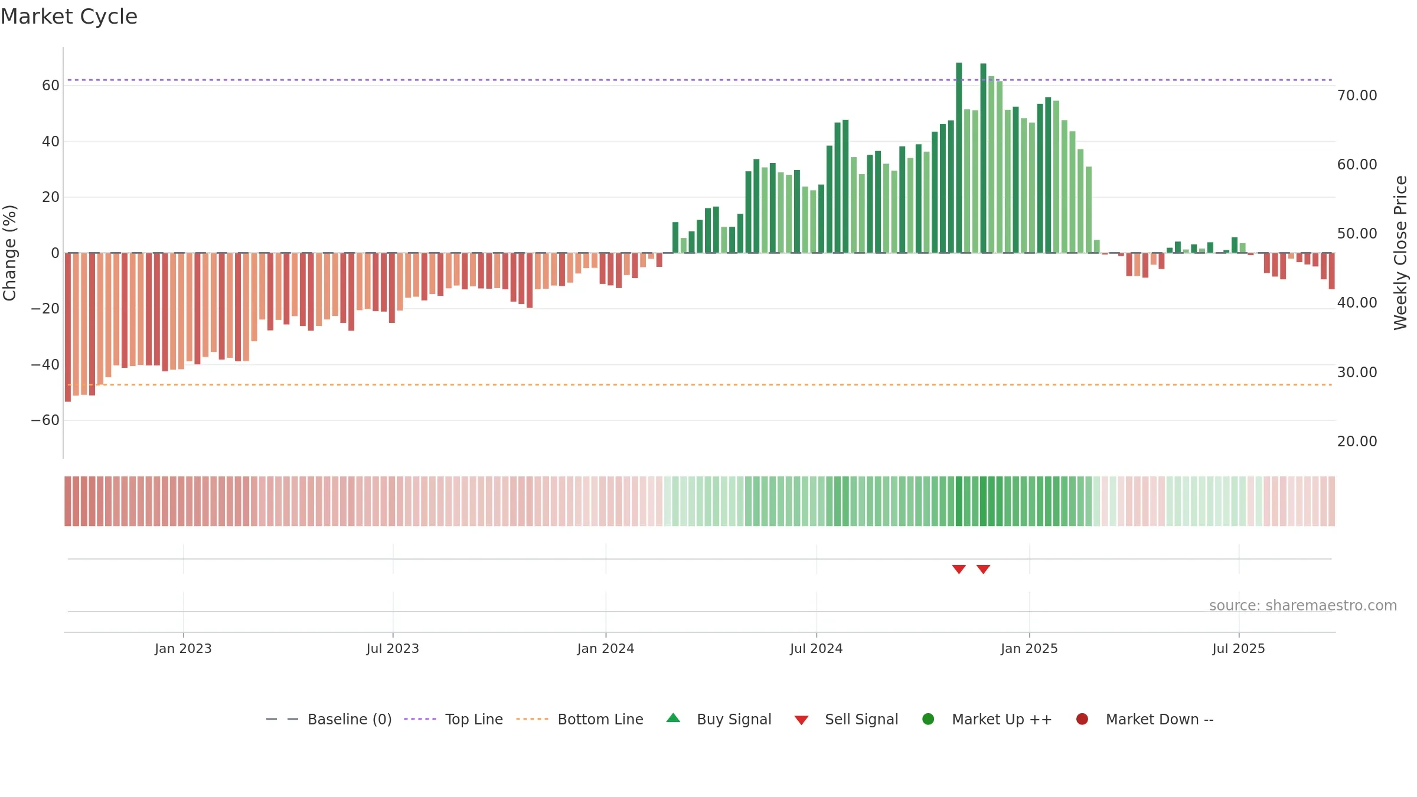Click the lowest red bar at chart's left edge
This screenshot has height=797, width=1417.
click(x=68, y=327)
